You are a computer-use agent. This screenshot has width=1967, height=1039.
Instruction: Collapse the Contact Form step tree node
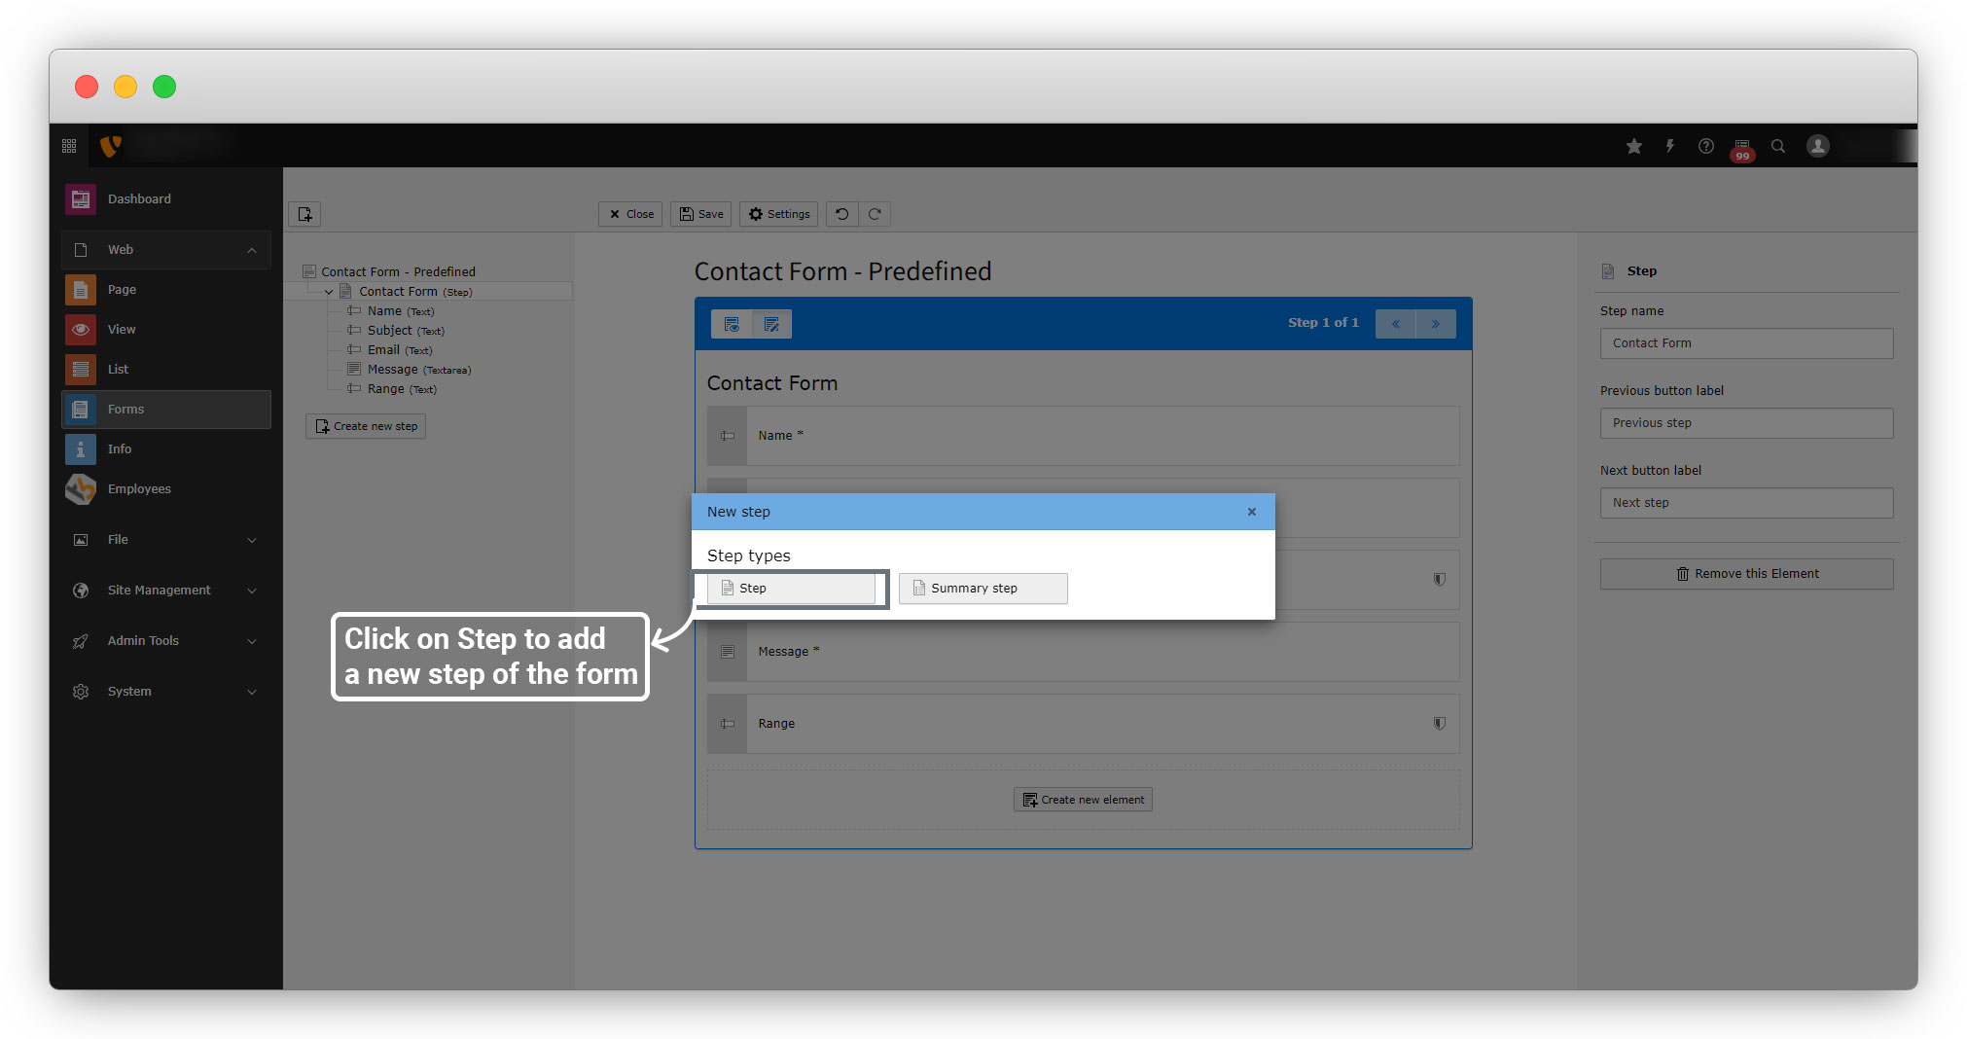click(x=329, y=292)
